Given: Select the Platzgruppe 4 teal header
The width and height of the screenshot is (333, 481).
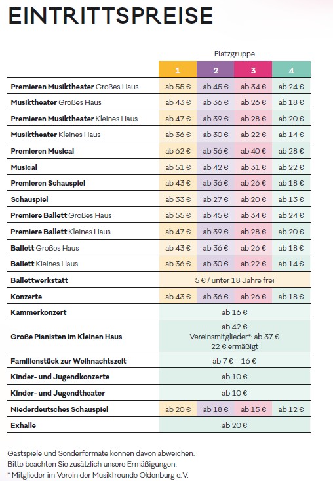Looking at the screenshot, I should 291,70.
